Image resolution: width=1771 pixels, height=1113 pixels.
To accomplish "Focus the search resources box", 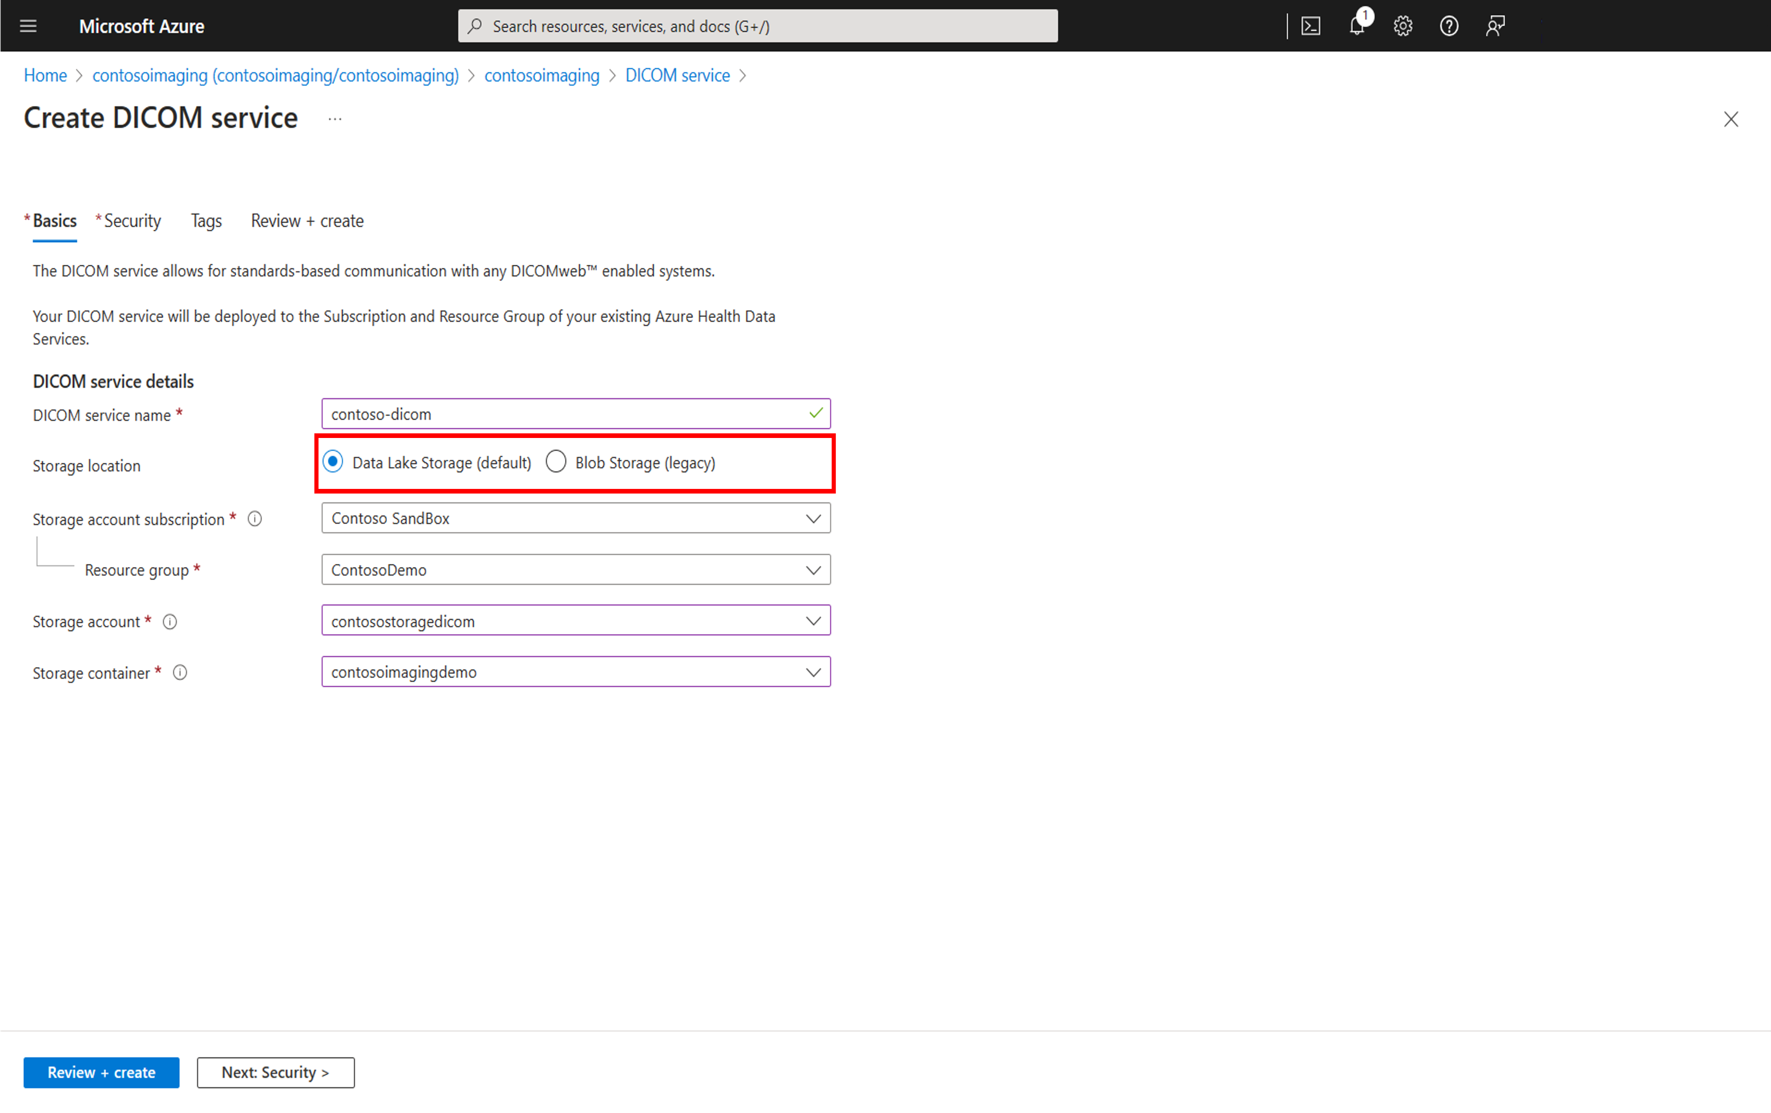I will tap(758, 26).
